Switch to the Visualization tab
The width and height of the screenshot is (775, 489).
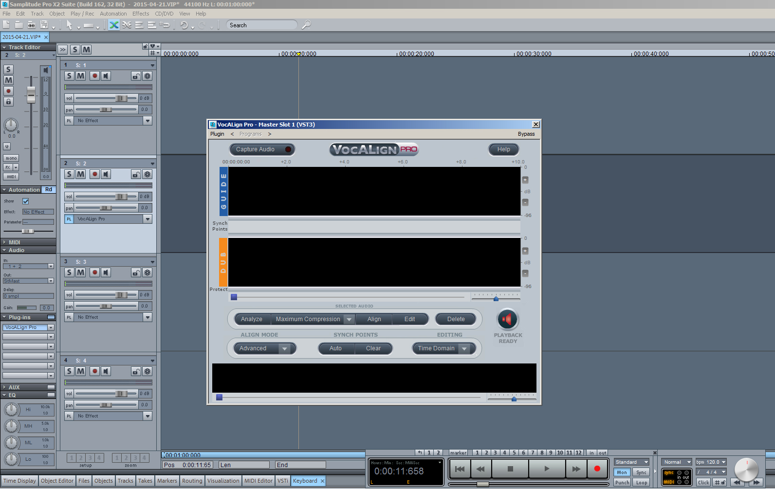click(223, 481)
